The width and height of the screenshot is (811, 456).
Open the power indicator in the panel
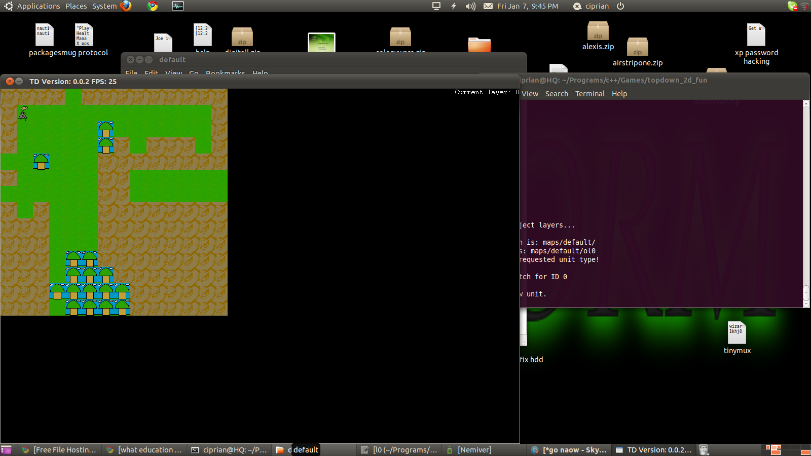[454, 6]
